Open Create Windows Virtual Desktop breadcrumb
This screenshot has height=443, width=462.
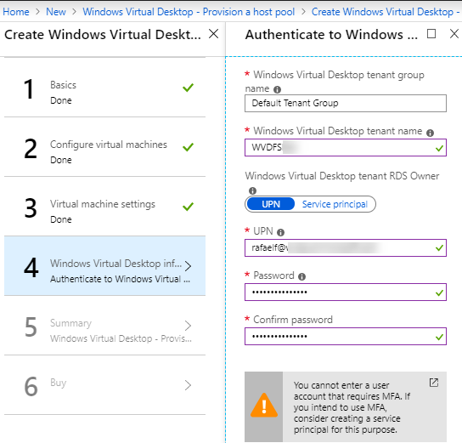386,12
